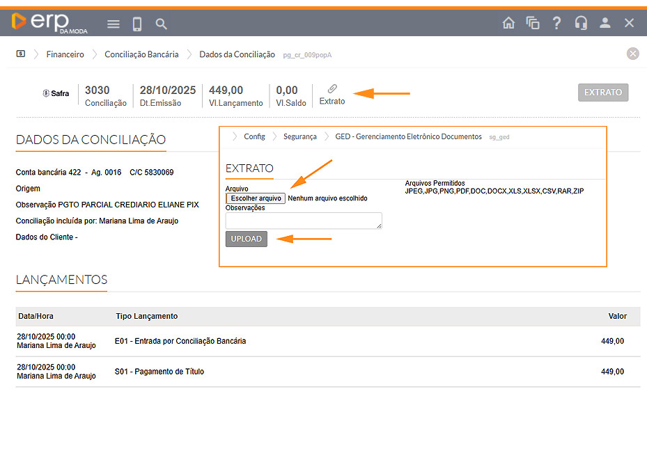Select Dados da Conciliação breadcrumb
Viewport: 647px width, 451px height.
tap(237, 54)
